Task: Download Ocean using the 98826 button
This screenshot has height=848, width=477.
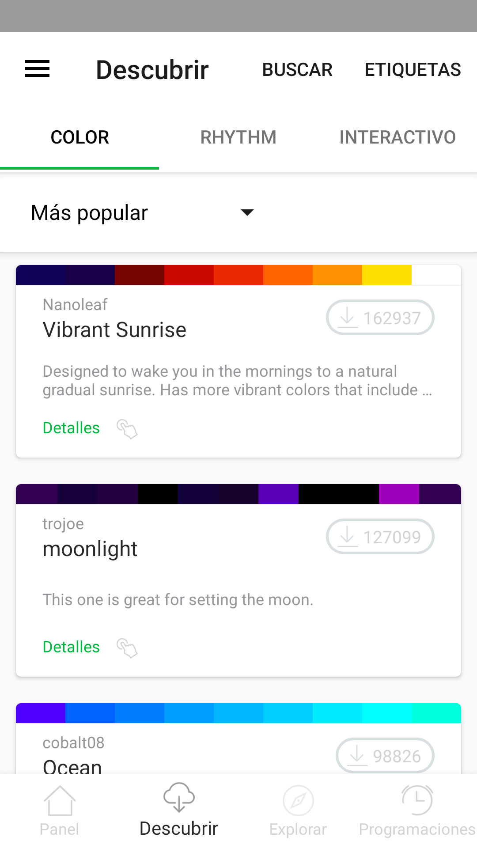Action: click(385, 756)
